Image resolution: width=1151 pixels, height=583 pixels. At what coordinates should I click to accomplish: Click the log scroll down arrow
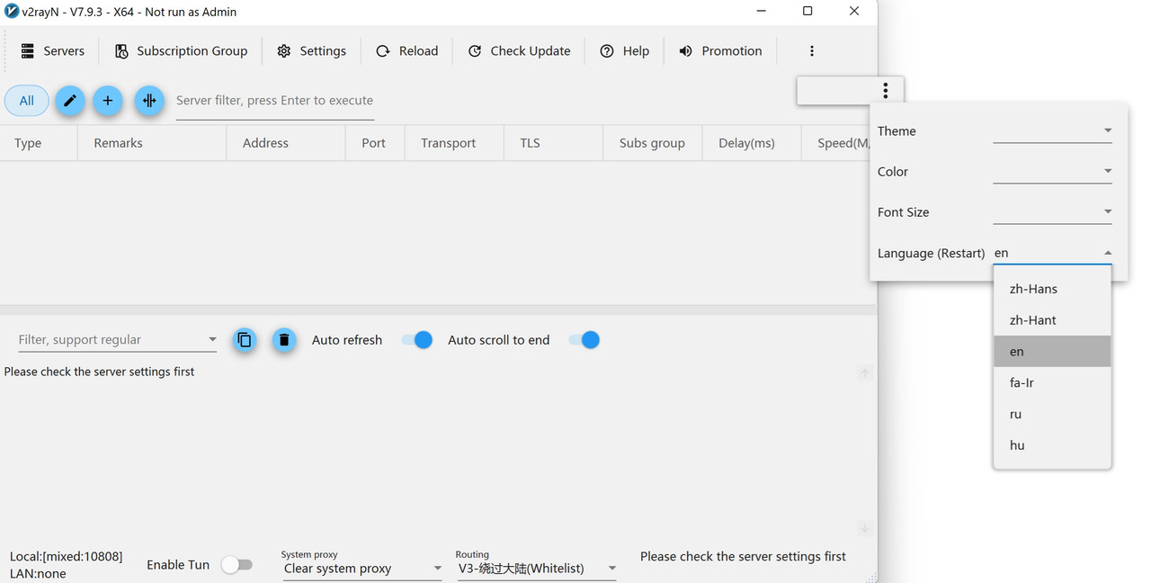click(864, 529)
